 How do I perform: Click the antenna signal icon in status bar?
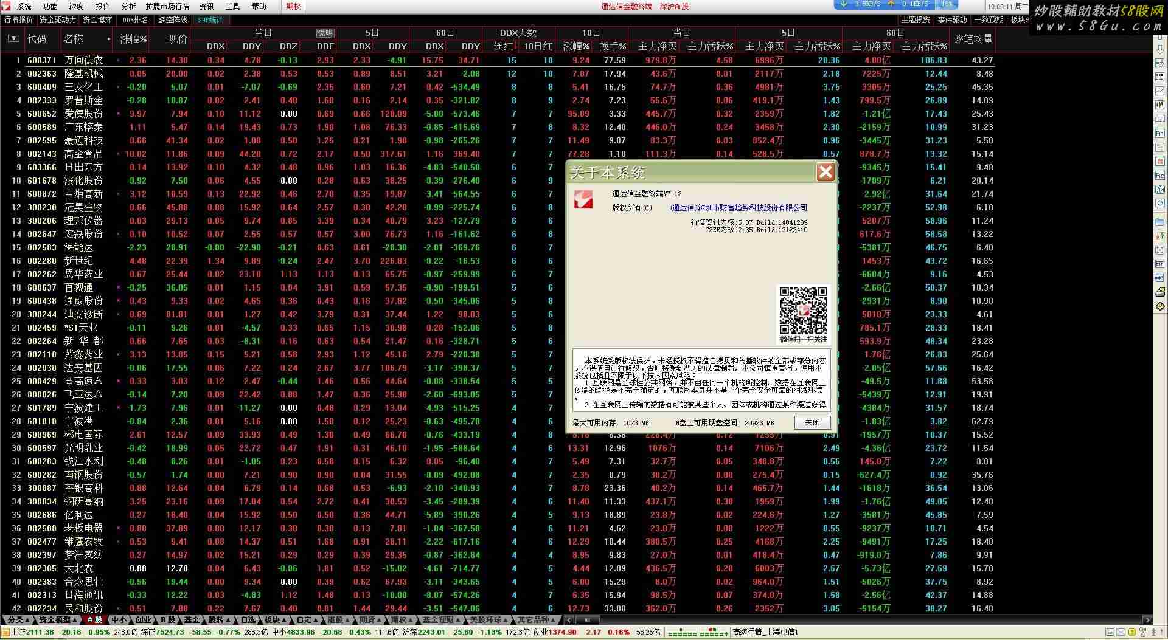pyautogui.click(x=1143, y=633)
